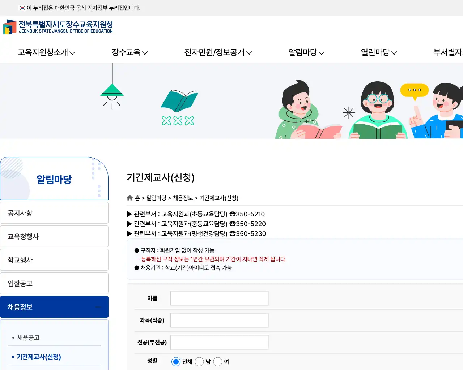Expand the 장수교육 navigation dropdown
The image size is (463, 370).
click(x=129, y=52)
